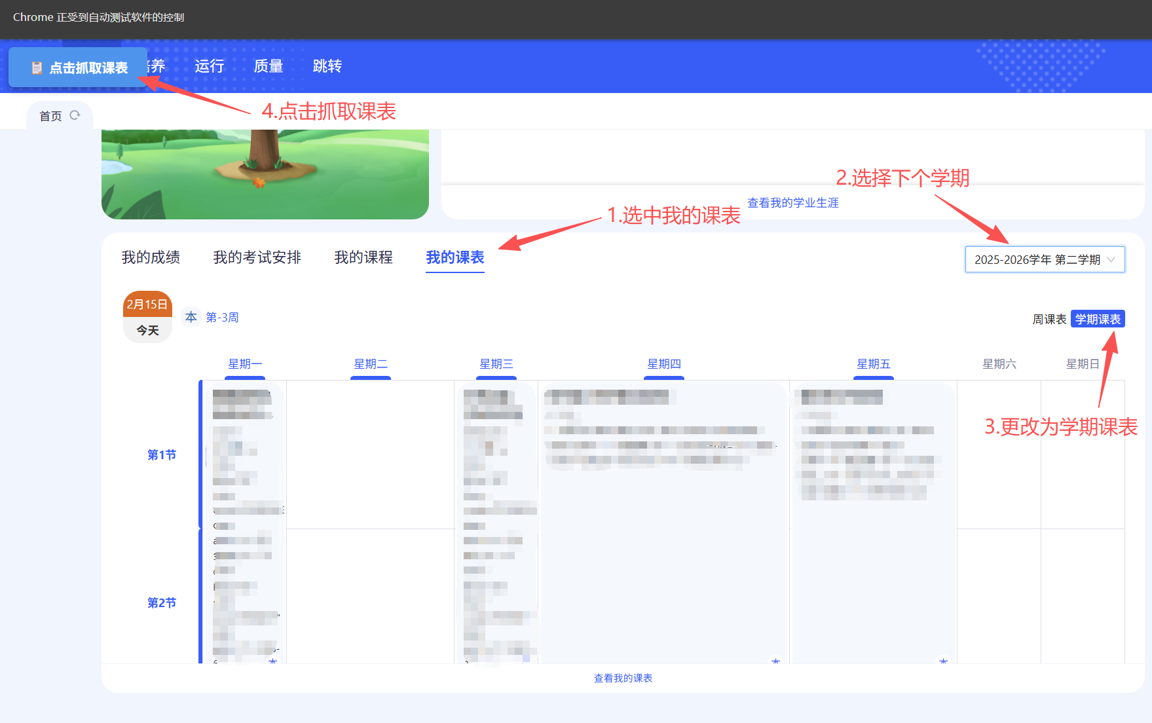Click the 跳转 menu item

click(x=327, y=66)
